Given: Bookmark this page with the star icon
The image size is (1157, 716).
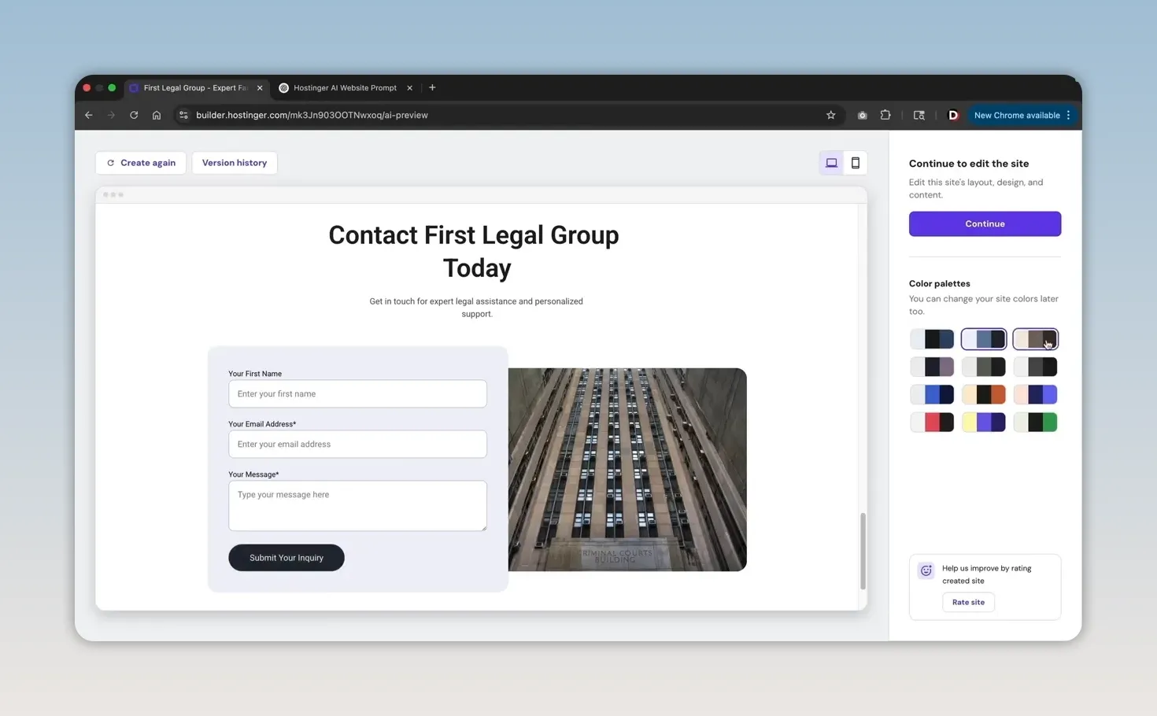Looking at the screenshot, I should 831,115.
